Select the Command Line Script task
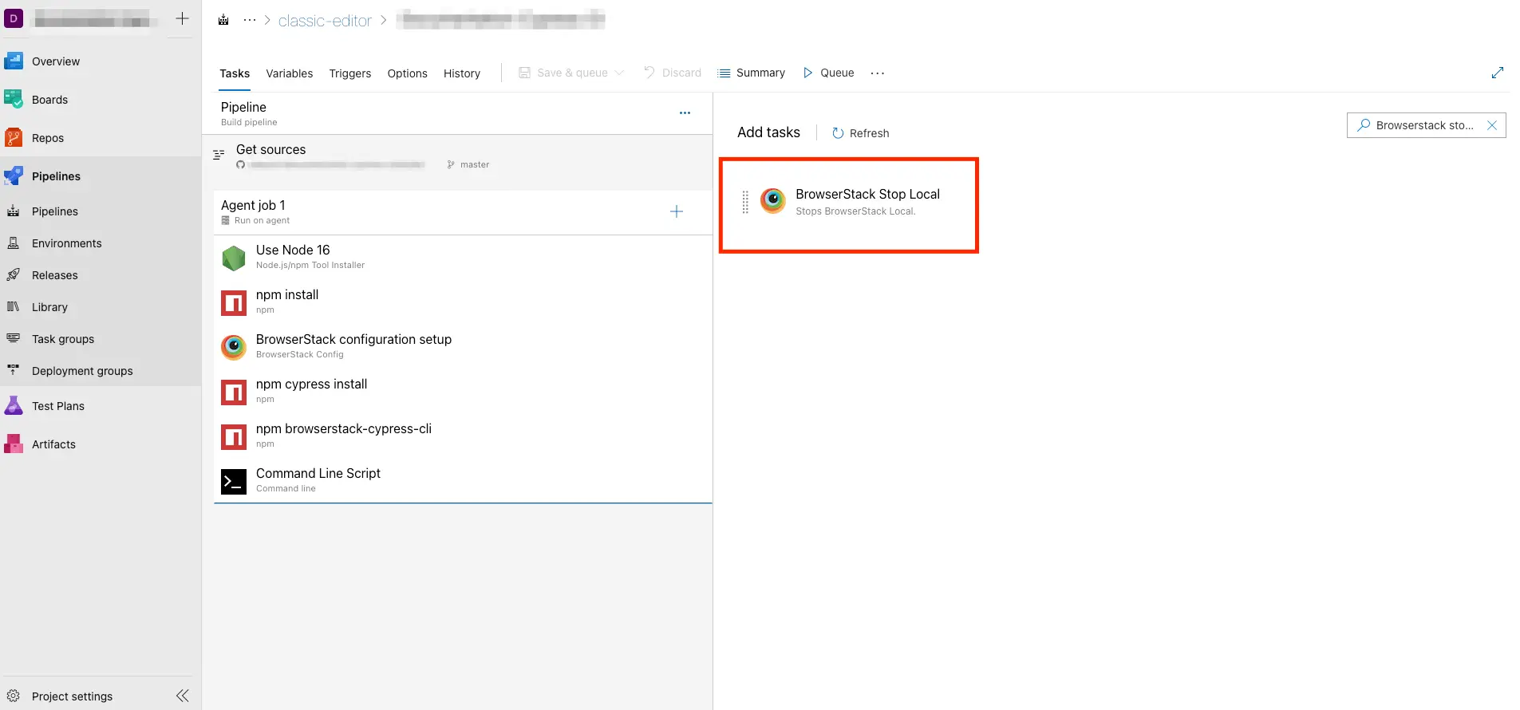 pyautogui.click(x=318, y=480)
